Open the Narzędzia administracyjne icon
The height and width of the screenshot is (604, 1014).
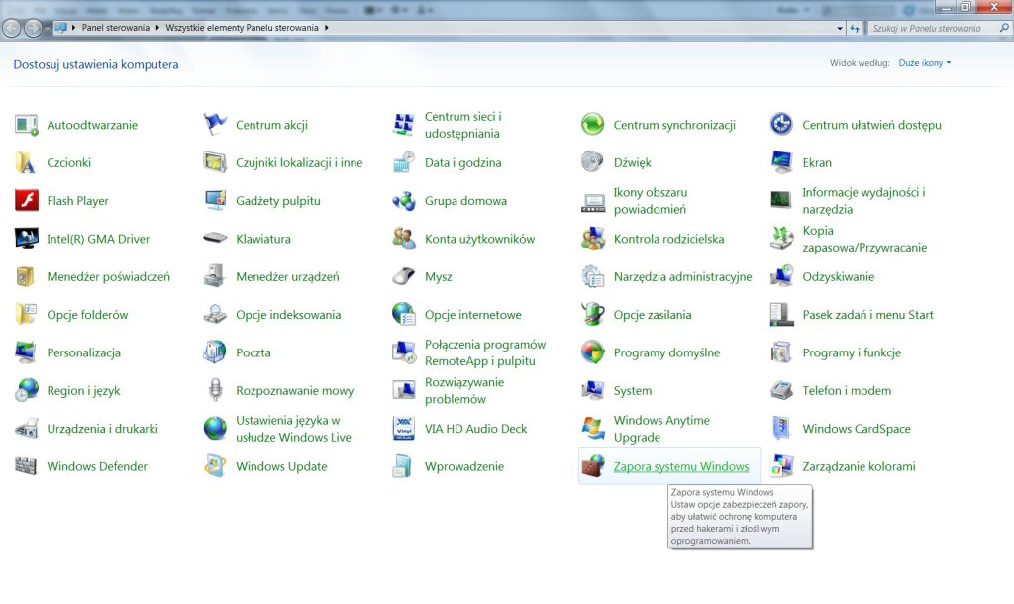[593, 277]
